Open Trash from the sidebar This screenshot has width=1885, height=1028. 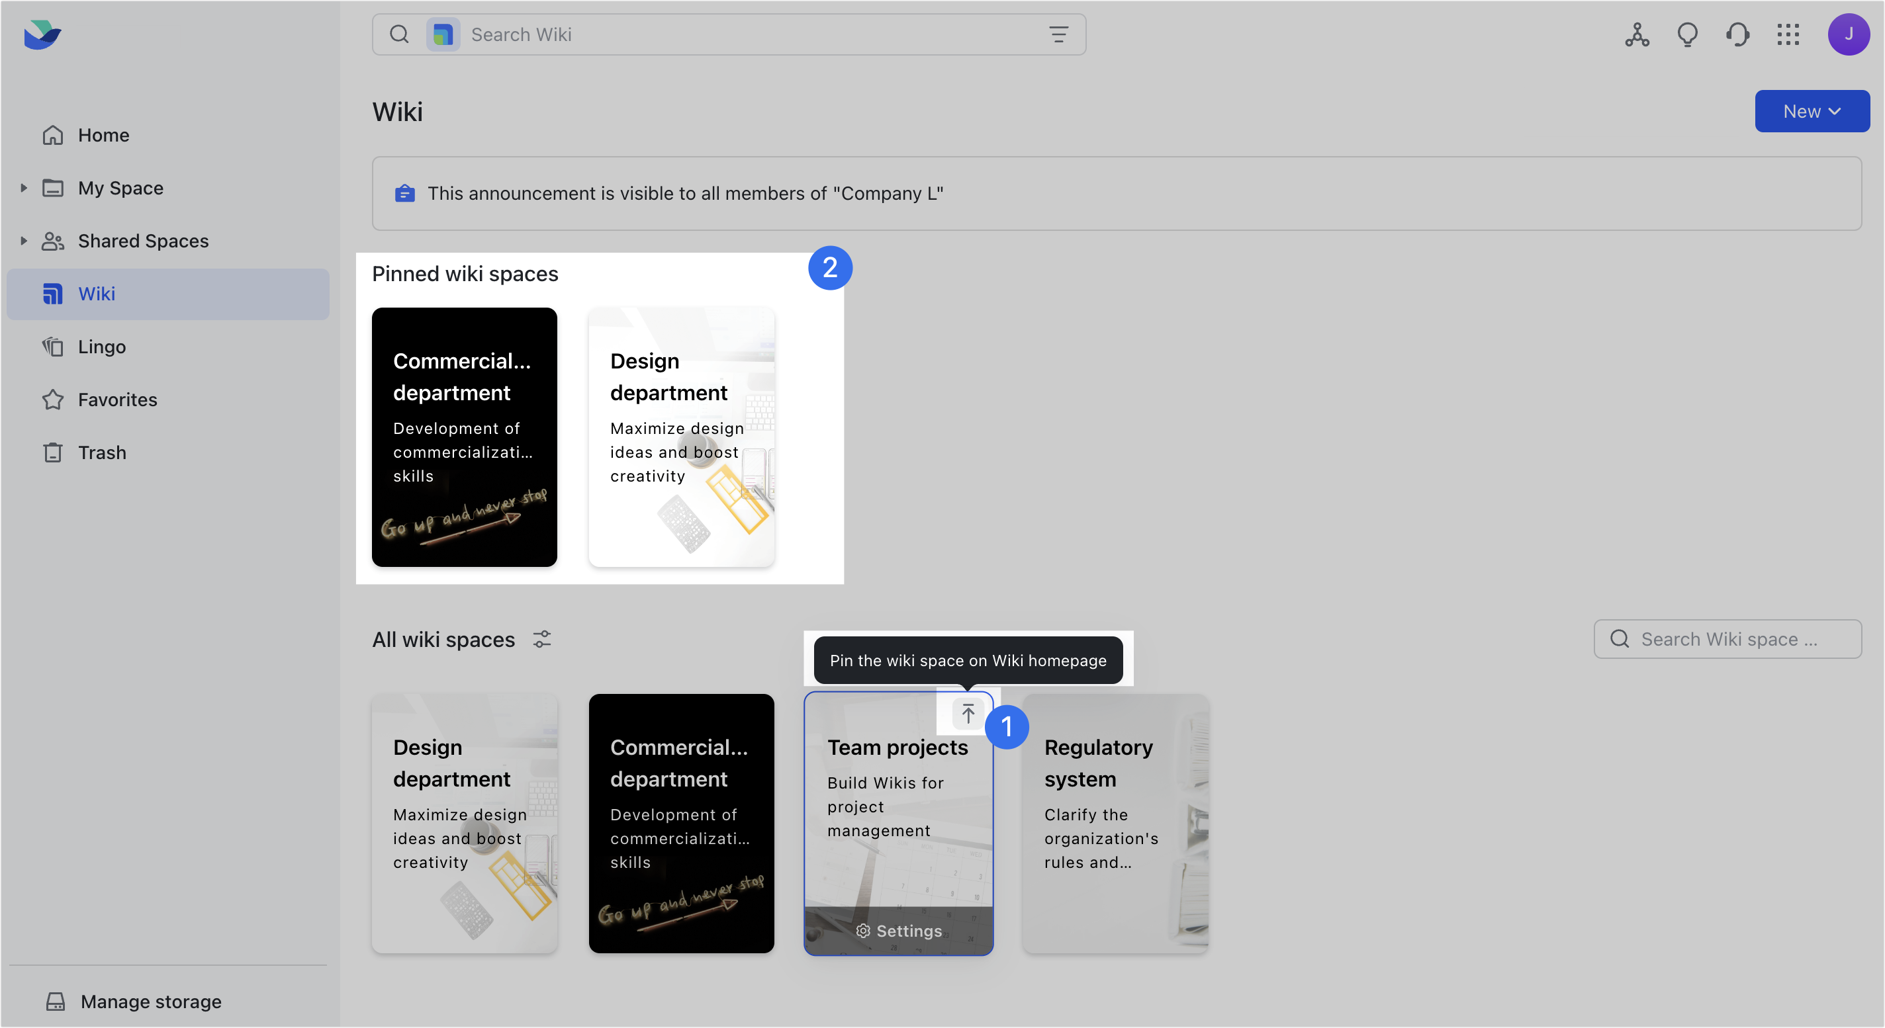[x=102, y=452]
